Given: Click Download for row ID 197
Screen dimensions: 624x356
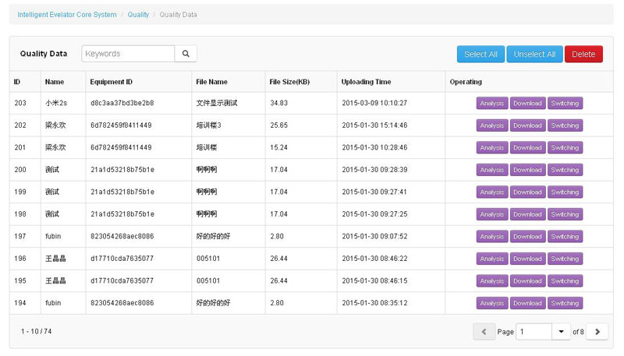Looking at the screenshot, I should click(x=527, y=237).
